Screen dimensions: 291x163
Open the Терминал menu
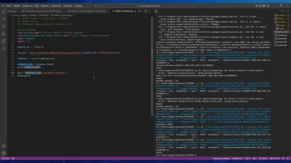[68, 6]
